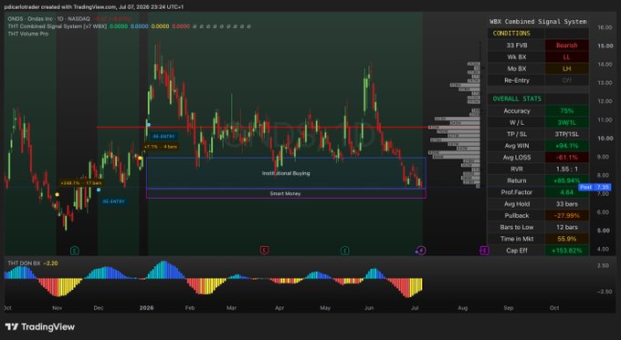Click the purple circular event marker near July
The width and height of the screenshot is (621, 340).
421,251
